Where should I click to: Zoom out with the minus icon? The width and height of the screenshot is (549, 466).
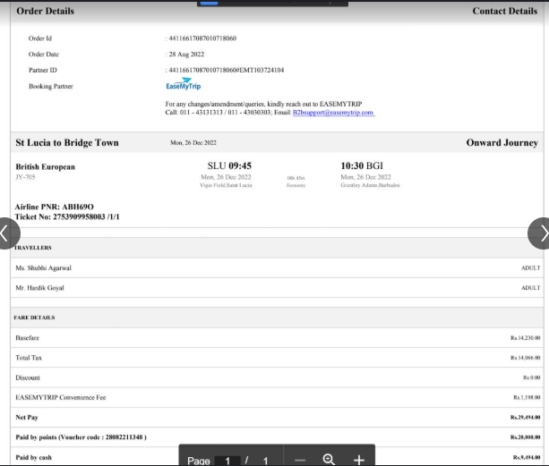(300, 460)
